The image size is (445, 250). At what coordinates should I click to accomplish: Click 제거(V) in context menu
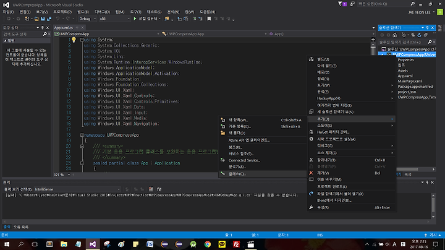coord(352,173)
